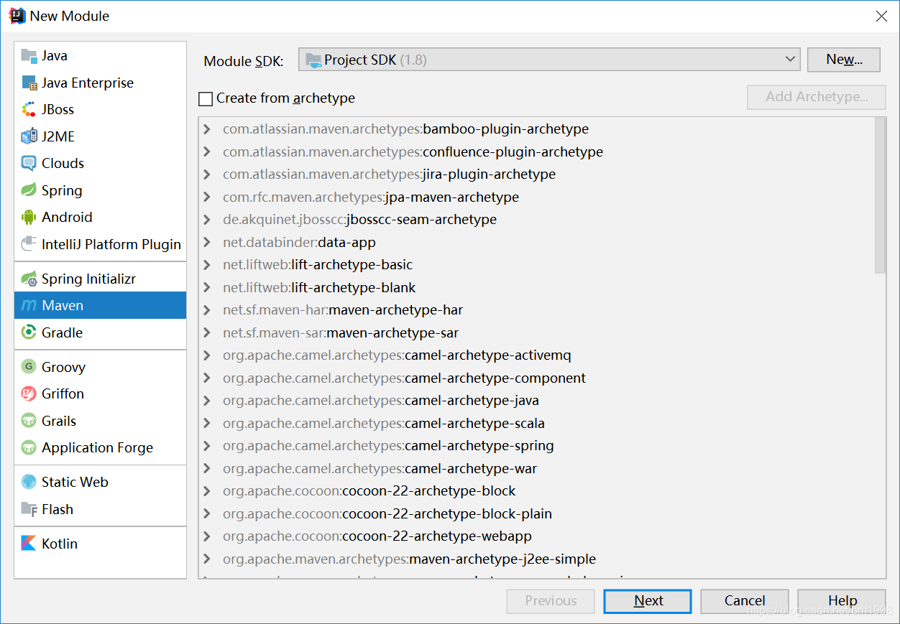Select the Kotlin module type
The width and height of the screenshot is (900, 624).
[100, 544]
